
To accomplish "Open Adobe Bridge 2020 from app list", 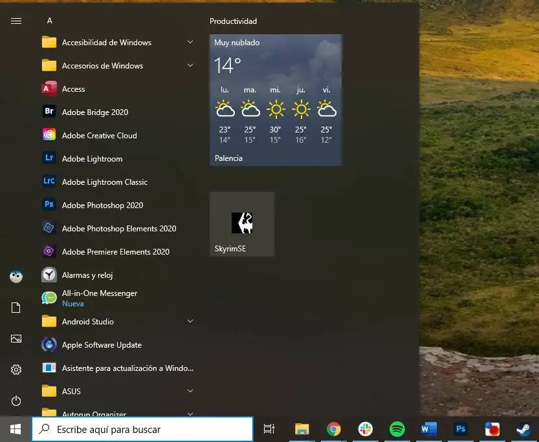I will [x=94, y=112].
